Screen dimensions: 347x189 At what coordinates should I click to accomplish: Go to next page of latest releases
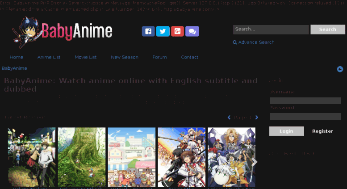[x=257, y=118]
